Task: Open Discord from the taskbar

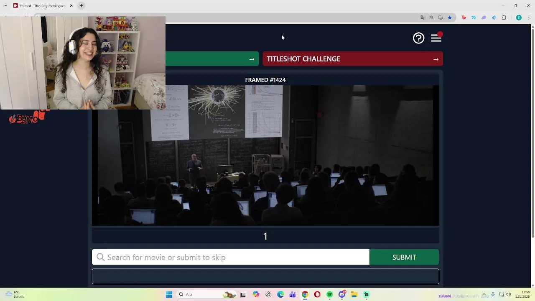Action: click(342, 295)
